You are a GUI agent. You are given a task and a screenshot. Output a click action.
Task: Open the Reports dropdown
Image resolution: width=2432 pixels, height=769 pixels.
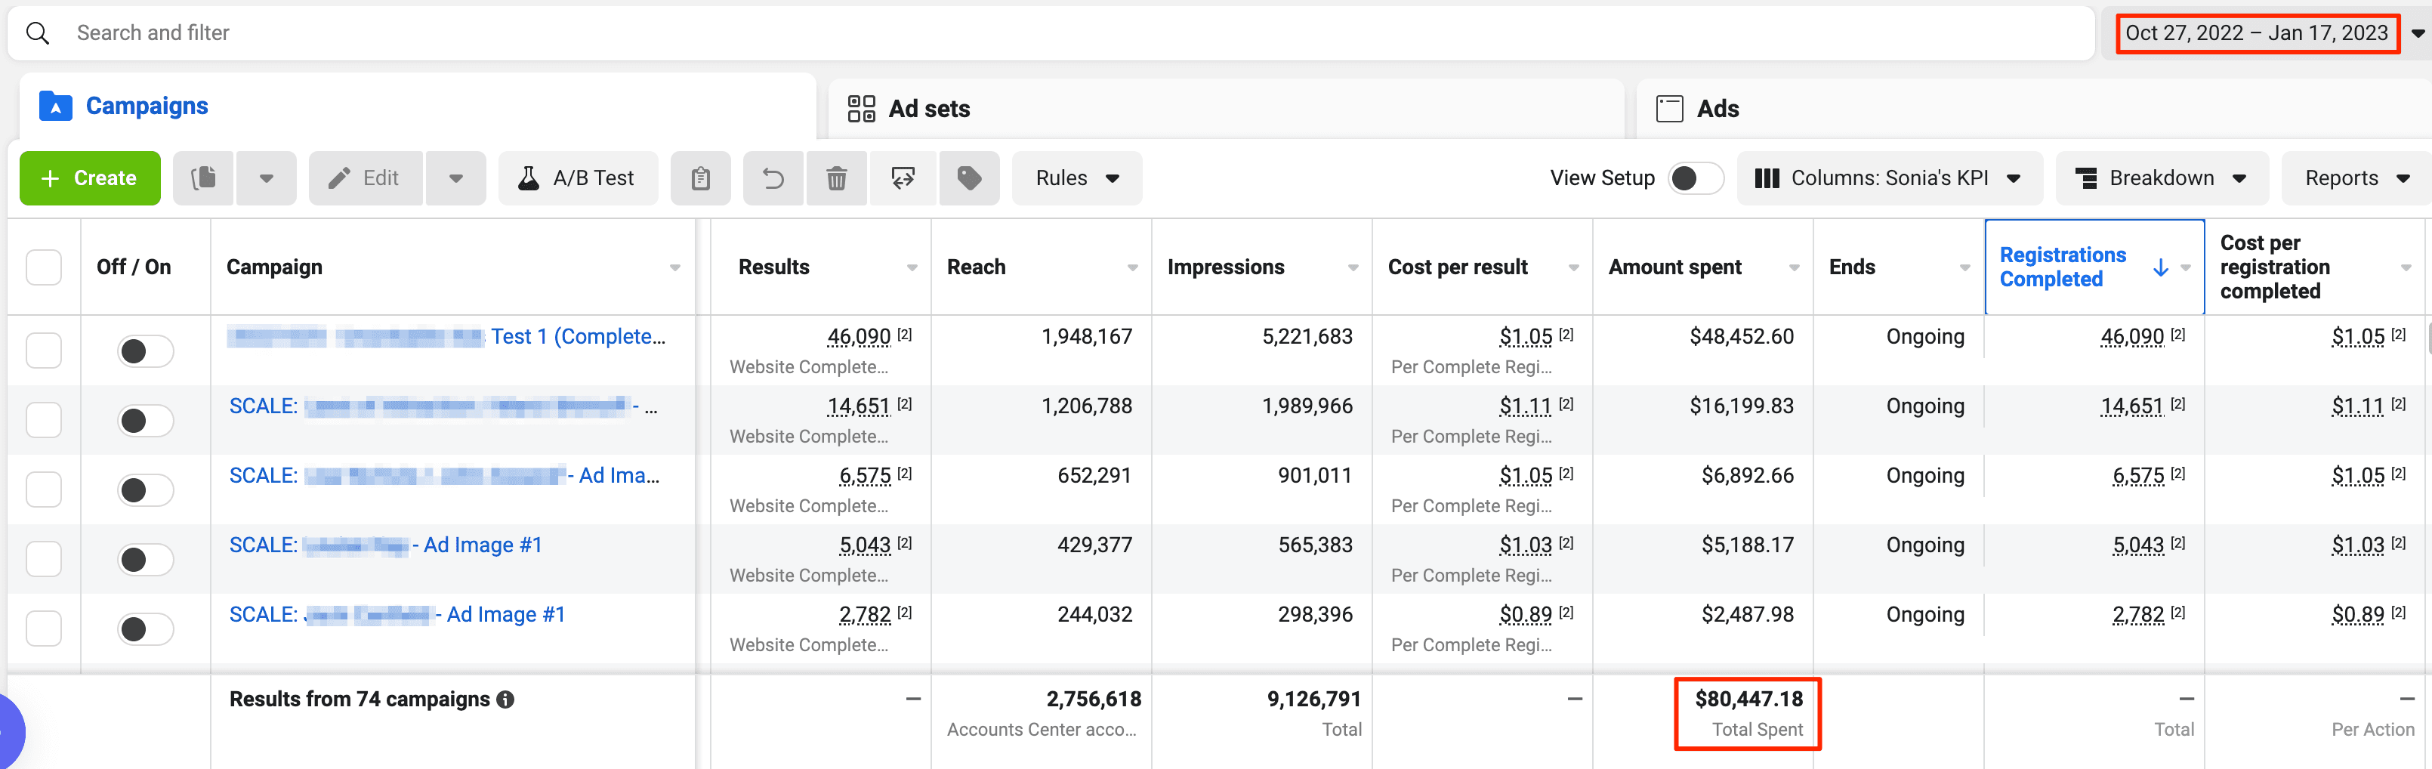[x=2356, y=178]
